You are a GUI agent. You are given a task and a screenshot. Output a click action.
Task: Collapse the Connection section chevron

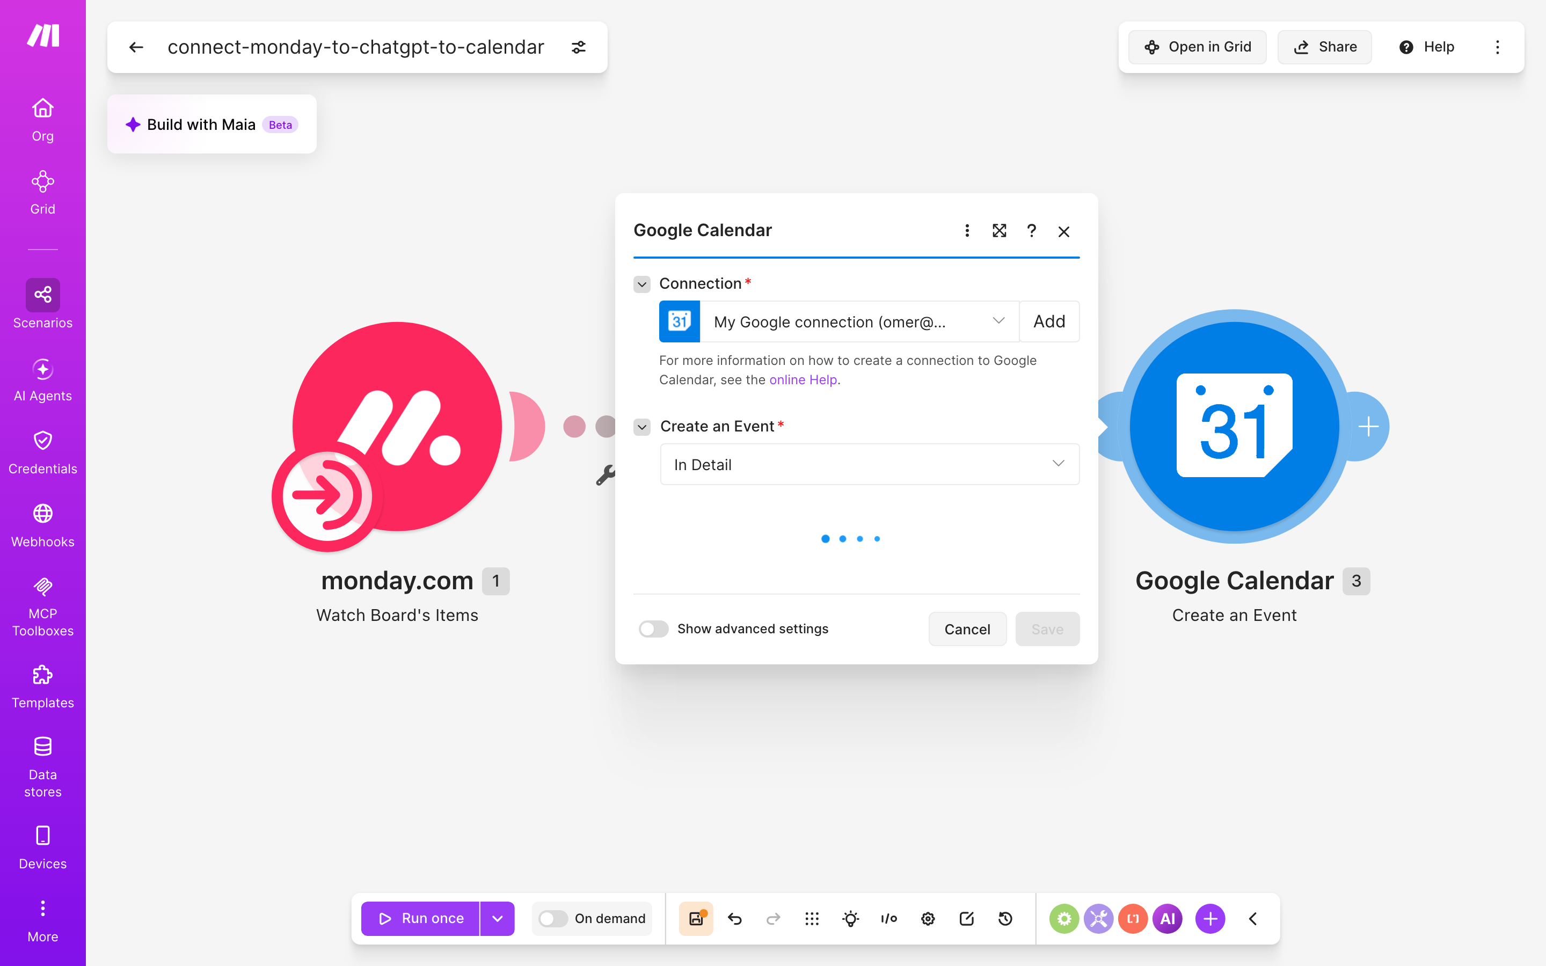642,284
